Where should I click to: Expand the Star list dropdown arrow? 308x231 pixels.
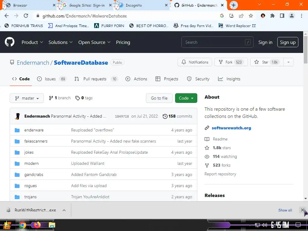[288, 62]
